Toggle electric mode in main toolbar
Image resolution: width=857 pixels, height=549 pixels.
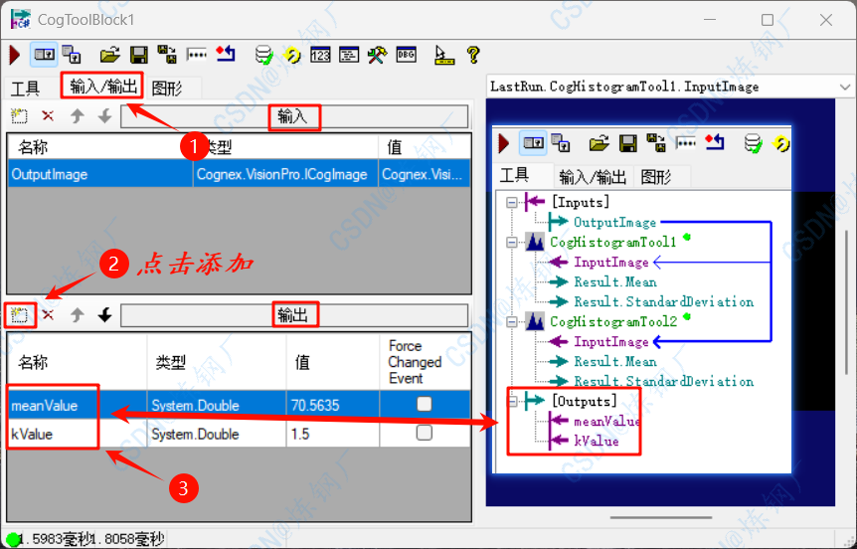(45, 55)
